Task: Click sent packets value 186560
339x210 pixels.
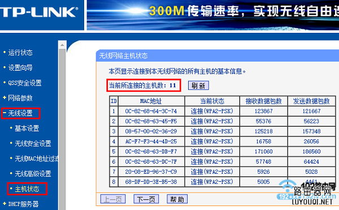Action: [311, 152]
